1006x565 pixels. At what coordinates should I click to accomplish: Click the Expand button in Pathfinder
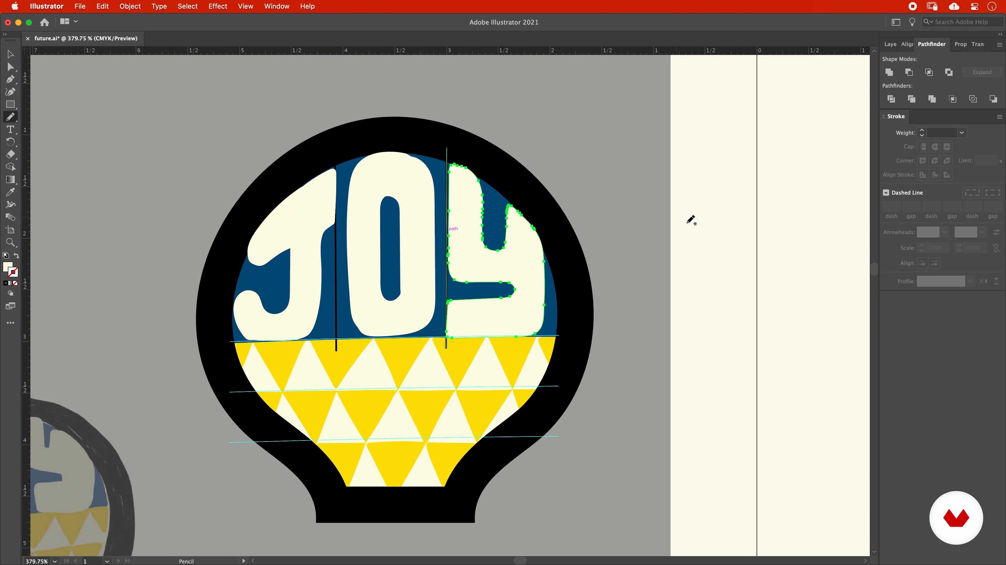[x=982, y=72]
